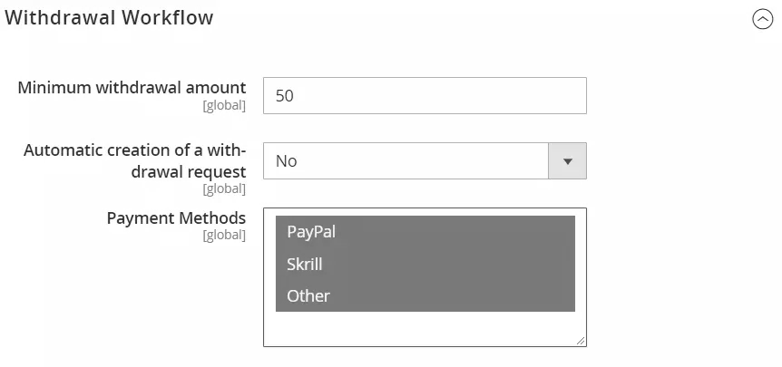Collapse the Withdrawal Workflow section chevron icon
This screenshot has height=367, width=782.
tap(763, 19)
